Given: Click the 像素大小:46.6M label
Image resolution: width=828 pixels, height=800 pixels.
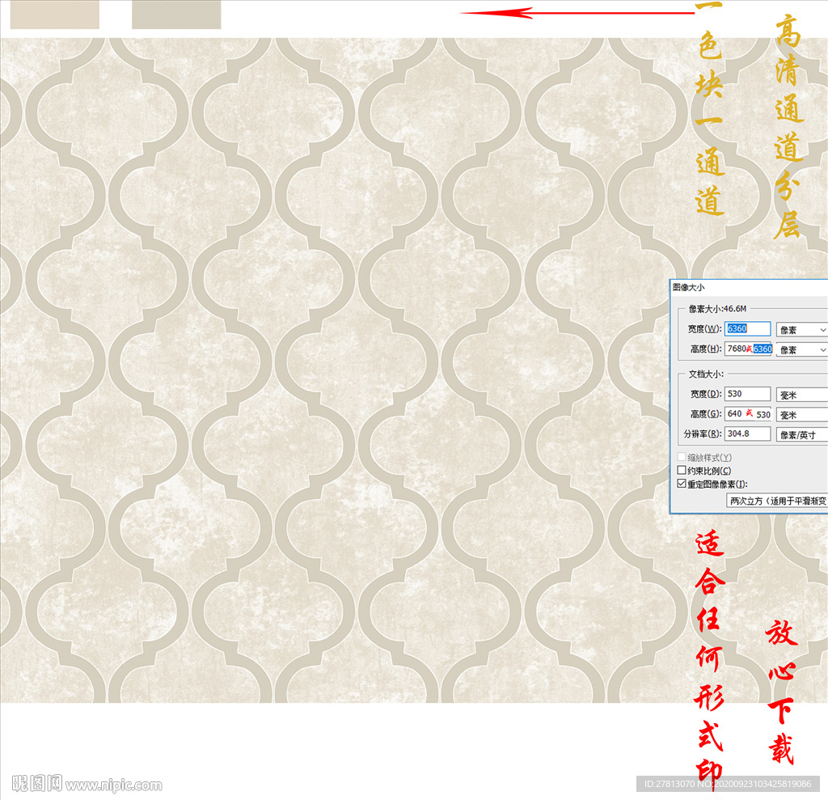Looking at the screenshot, I should tap(718, 308).
